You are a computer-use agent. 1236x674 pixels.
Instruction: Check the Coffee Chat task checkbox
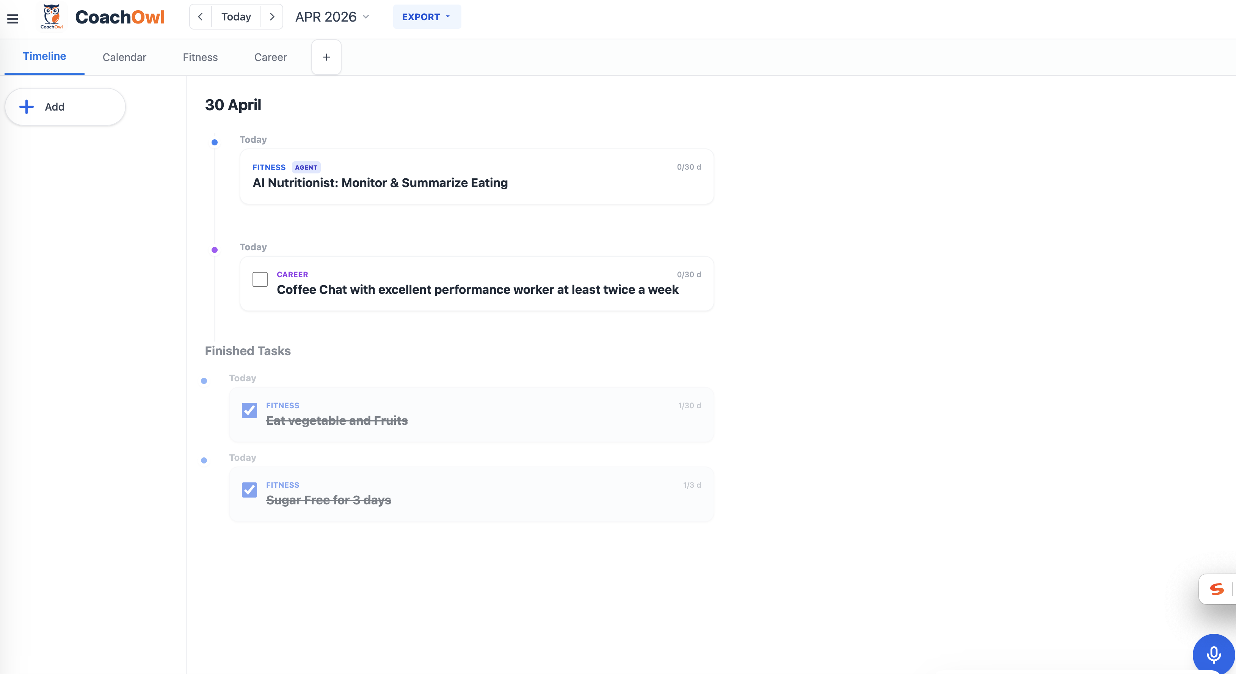(x=260, y=279)
